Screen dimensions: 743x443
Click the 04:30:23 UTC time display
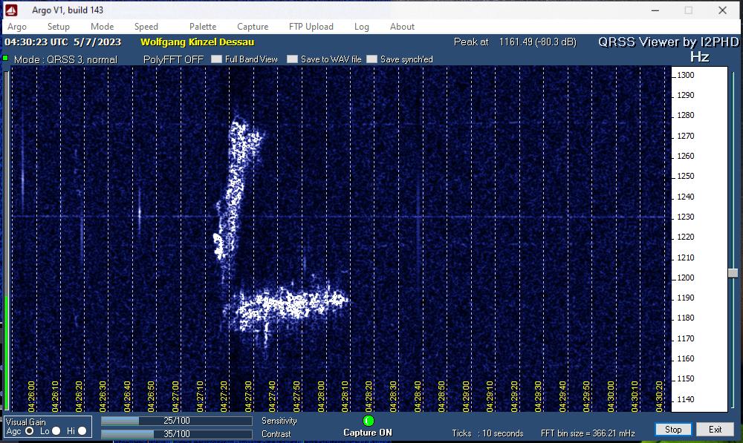[x=62, y=42]
